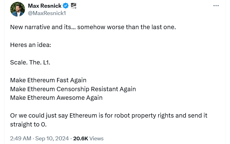Image resolution: width=230 pixels, height=144 pixels.
Task: Open the Max Resnick display name link
Action: point(44,6)
